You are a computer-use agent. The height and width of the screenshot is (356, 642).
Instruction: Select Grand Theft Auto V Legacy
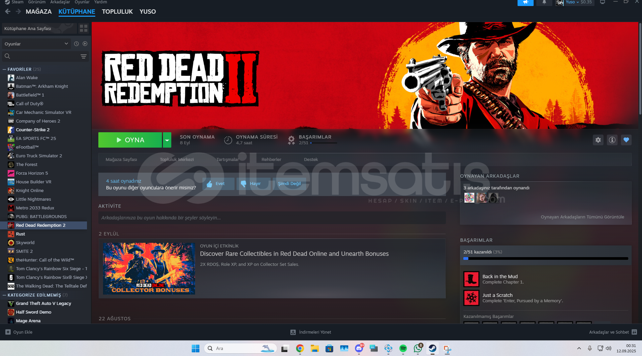(43, 304)
